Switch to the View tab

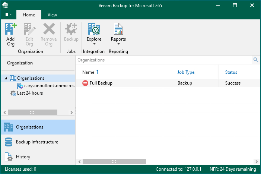pos(52,15)
